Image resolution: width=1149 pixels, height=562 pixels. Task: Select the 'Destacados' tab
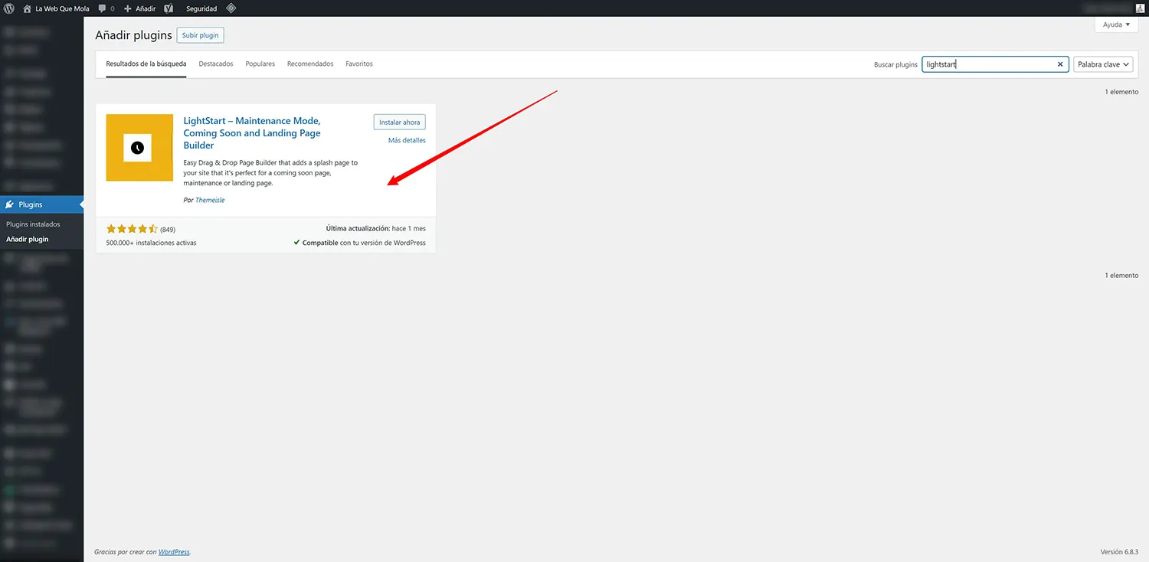(x=215, y=64)
